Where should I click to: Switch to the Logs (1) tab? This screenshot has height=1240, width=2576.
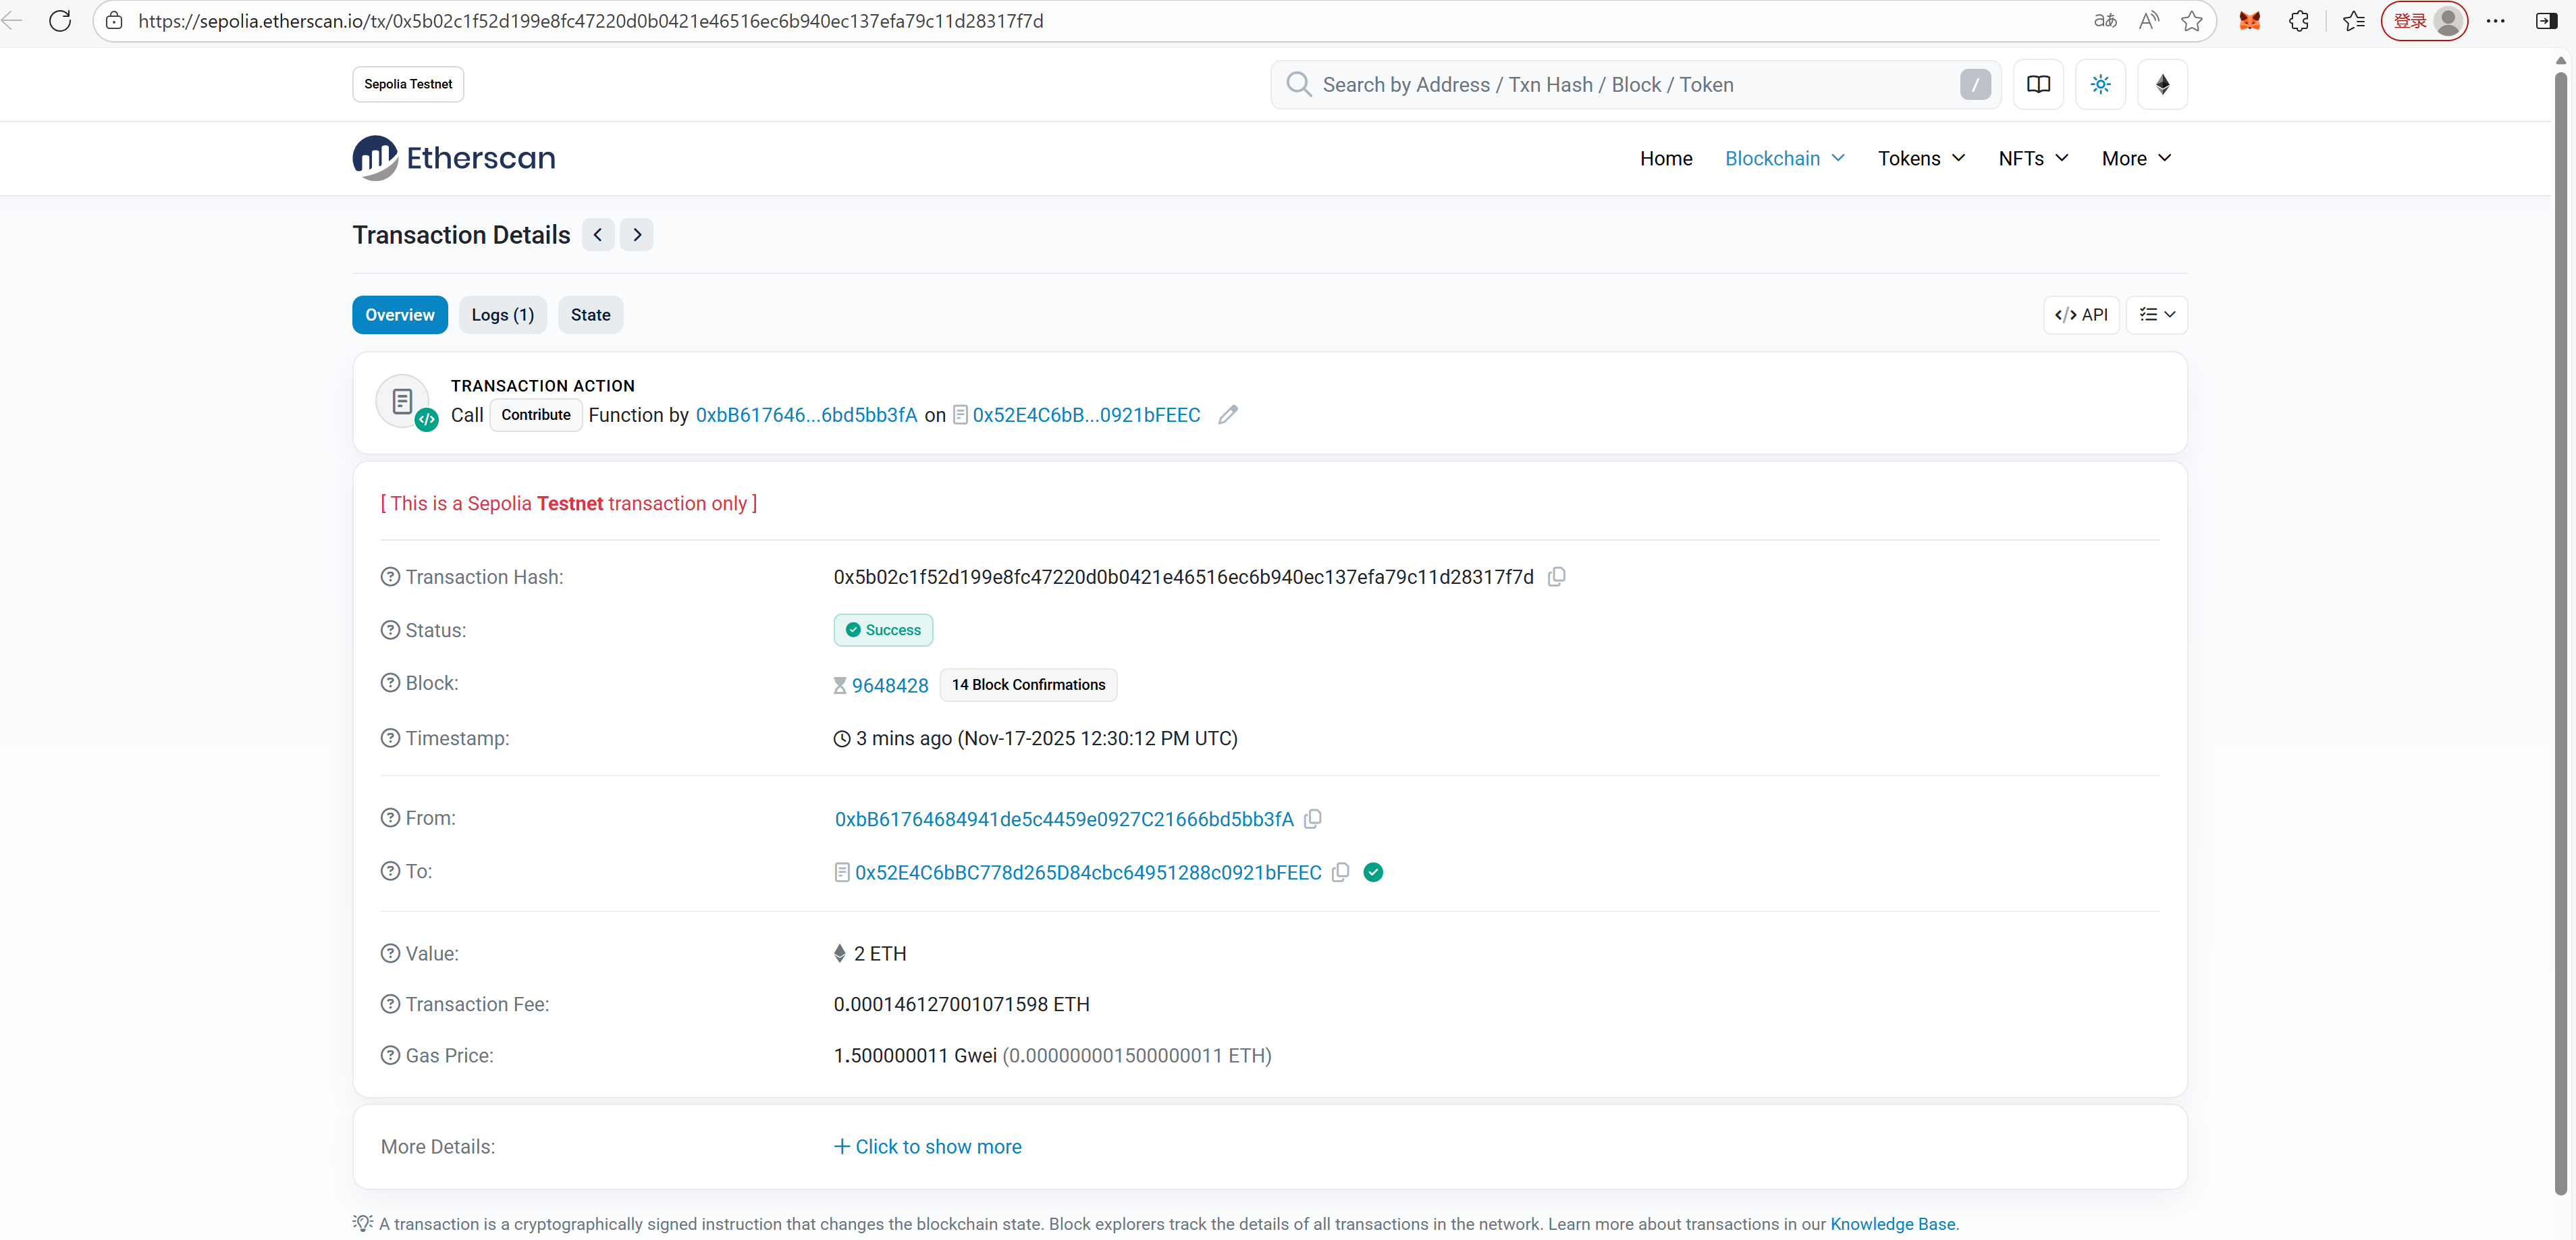(502, 315)
